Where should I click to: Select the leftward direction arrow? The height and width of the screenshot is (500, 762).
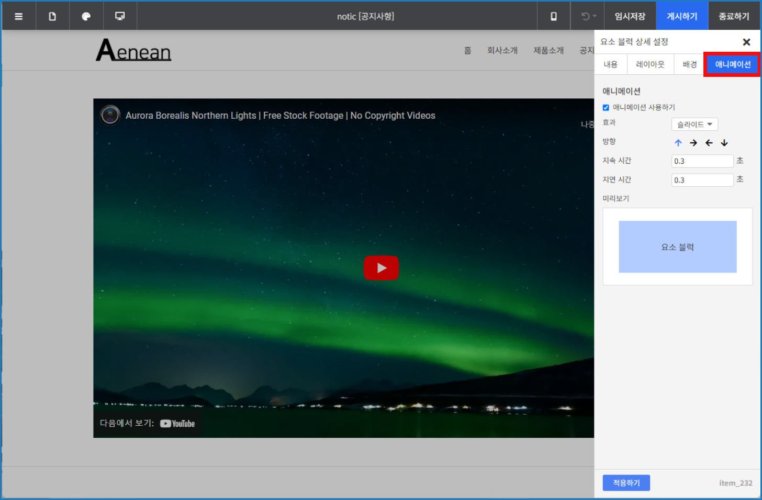(709, 143)
